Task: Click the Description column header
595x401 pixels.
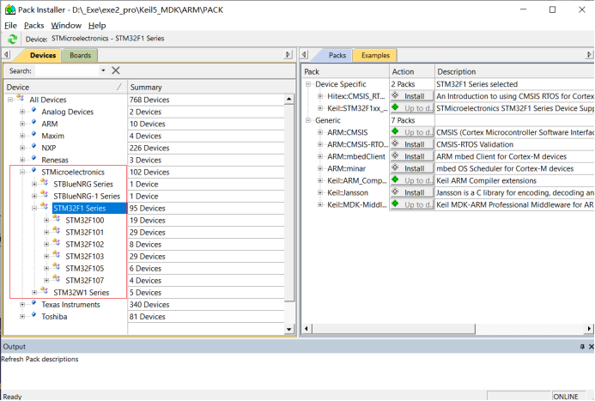Action: 514,72
